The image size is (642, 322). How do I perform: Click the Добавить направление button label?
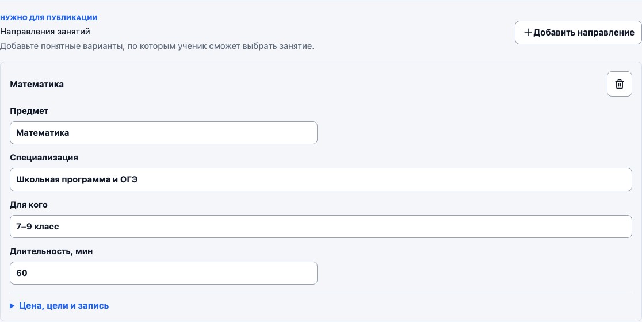(583, 32)
